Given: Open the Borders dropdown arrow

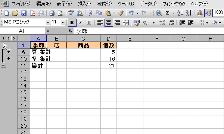Looking at the screenshot, I should pyautogui.click(x=207, y=23).
